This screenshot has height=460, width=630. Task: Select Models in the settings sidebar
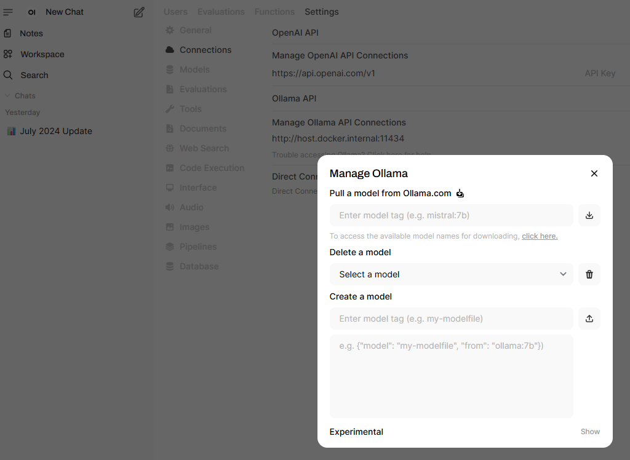pyautogui.click(x=194, y=69)
